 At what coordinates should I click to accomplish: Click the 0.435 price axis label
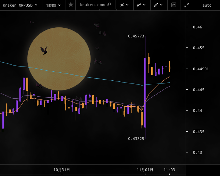coord(198,132)
